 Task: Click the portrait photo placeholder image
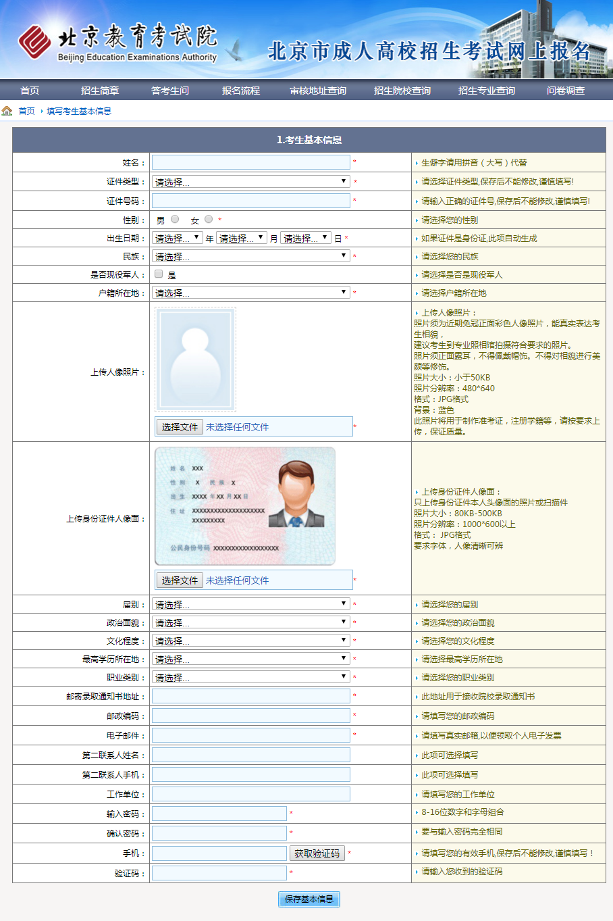tap(195, 359)
